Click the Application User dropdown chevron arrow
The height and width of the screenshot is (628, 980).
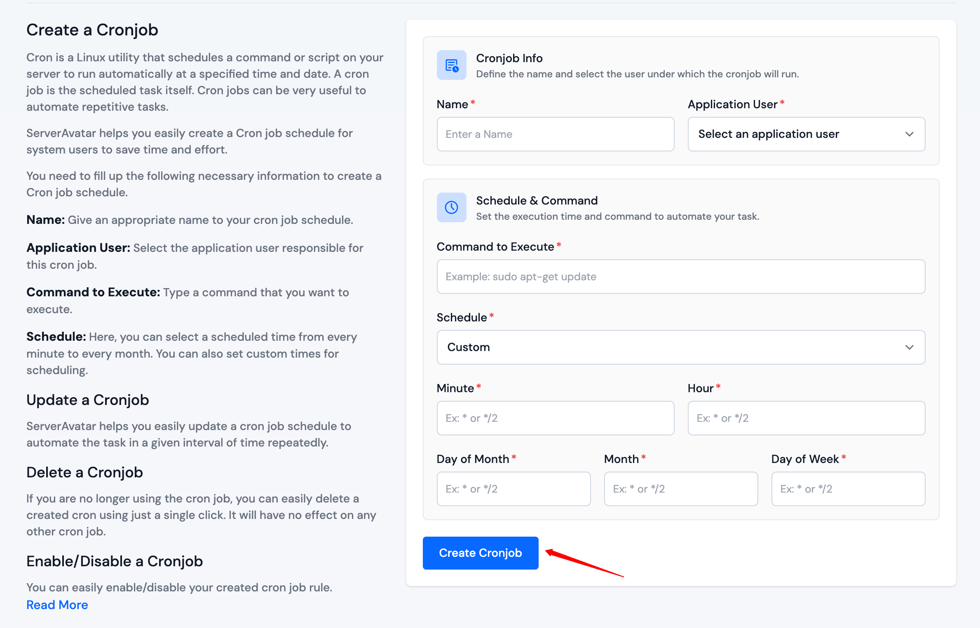[909, 134]
